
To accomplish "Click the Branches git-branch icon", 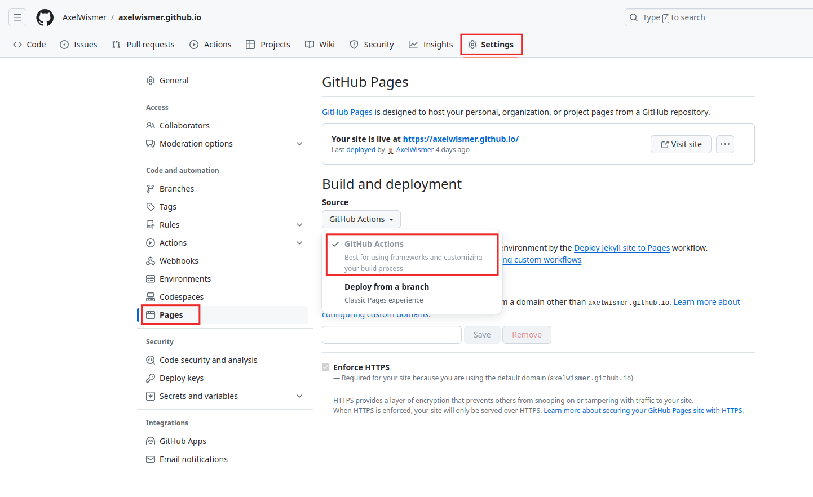I will 151,189.
